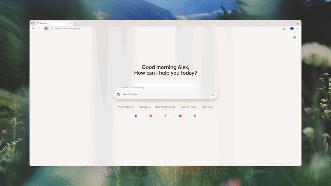Select the Make a plan suggestion
331x186 pixels.
coord(207,106)
